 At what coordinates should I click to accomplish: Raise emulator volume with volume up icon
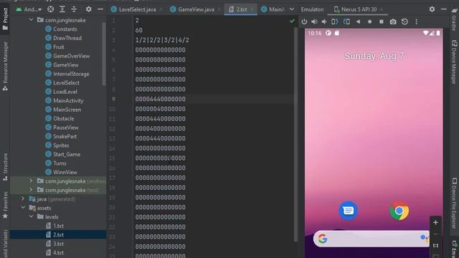[314, 21]
